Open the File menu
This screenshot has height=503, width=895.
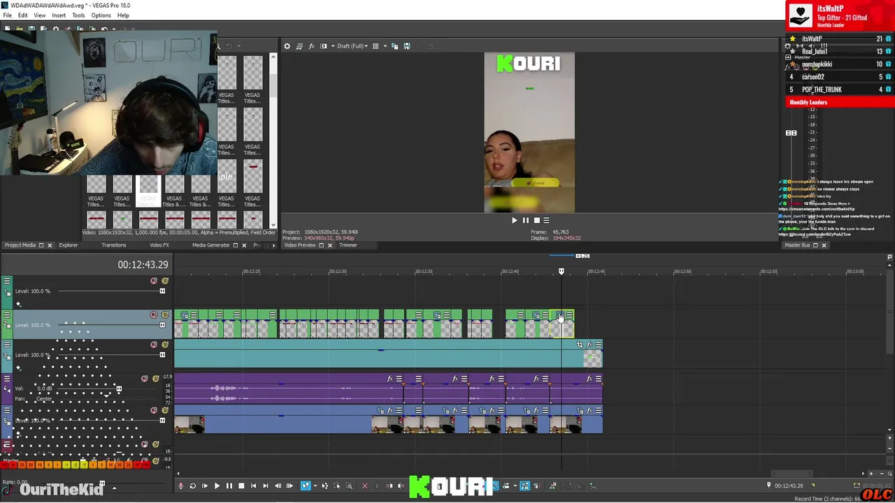click(x=7, y=15)
